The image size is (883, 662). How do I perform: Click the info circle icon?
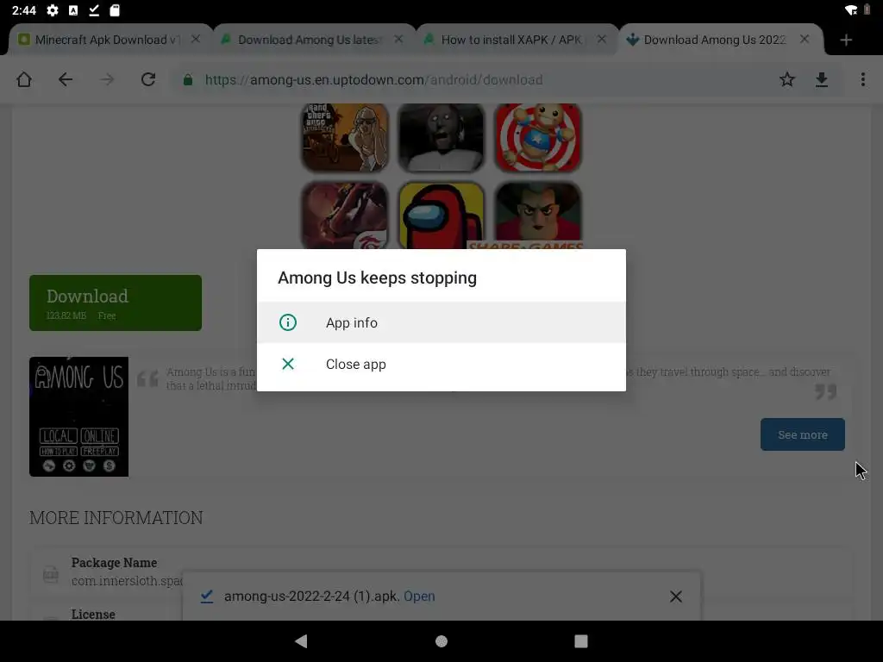coord(288,322)
